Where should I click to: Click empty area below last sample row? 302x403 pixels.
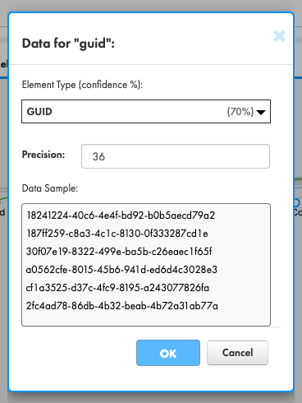coord(146,318)
